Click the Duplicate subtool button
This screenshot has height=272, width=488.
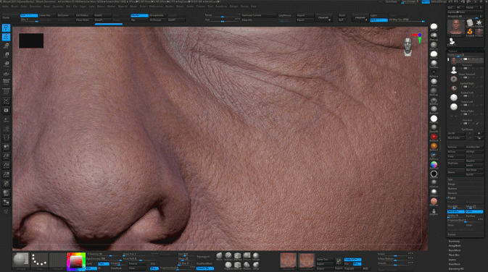[456, 163]
